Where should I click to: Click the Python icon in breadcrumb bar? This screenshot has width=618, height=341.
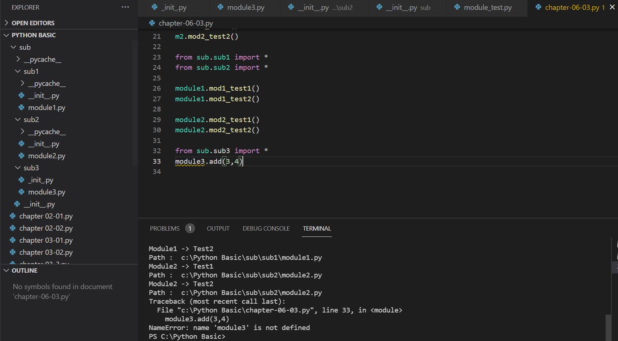pyautogui.click(x=152, y=23)
